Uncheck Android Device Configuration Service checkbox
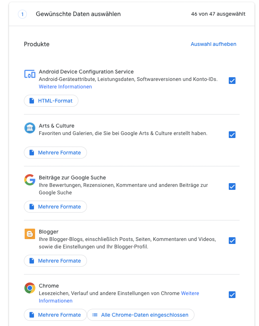259x326 pixels. [232, 81]
